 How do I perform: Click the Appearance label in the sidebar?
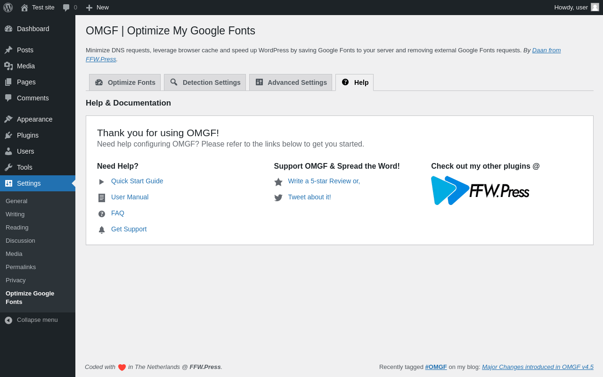pos(35,119)
